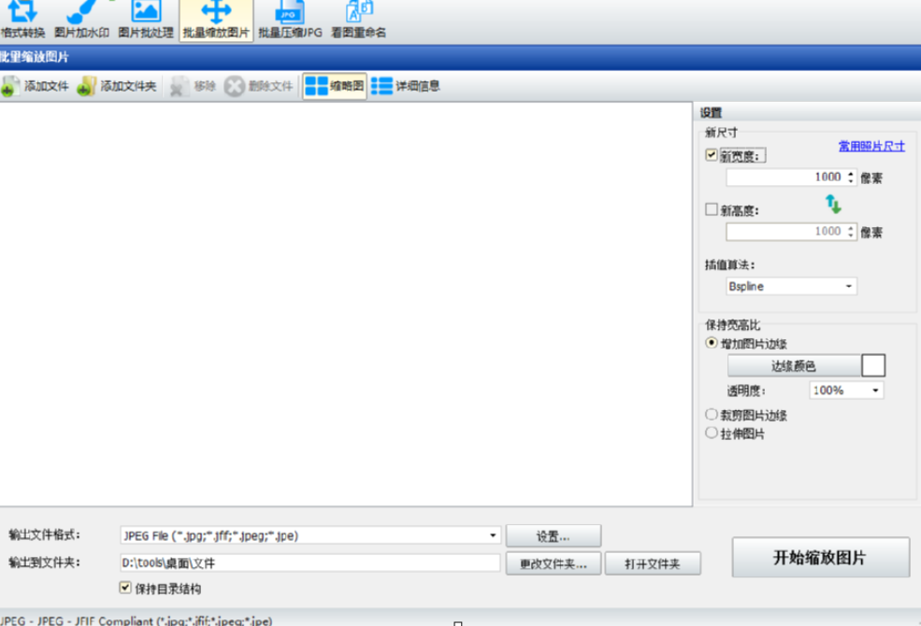Toggle the 保持目录结构 checkbox
The image size is (921, 626).
[x=125, y=588]
